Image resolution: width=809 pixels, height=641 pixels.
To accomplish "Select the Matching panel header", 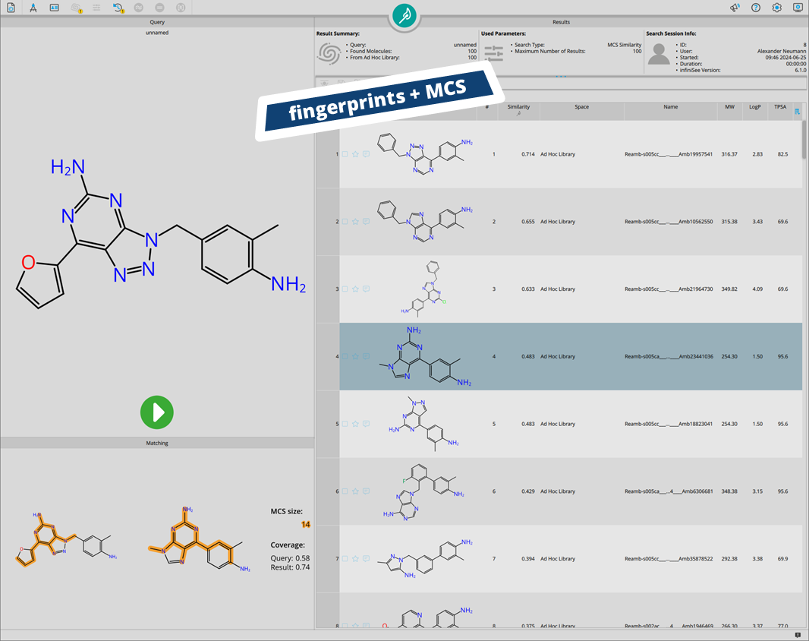I will [x=157, y=443].
